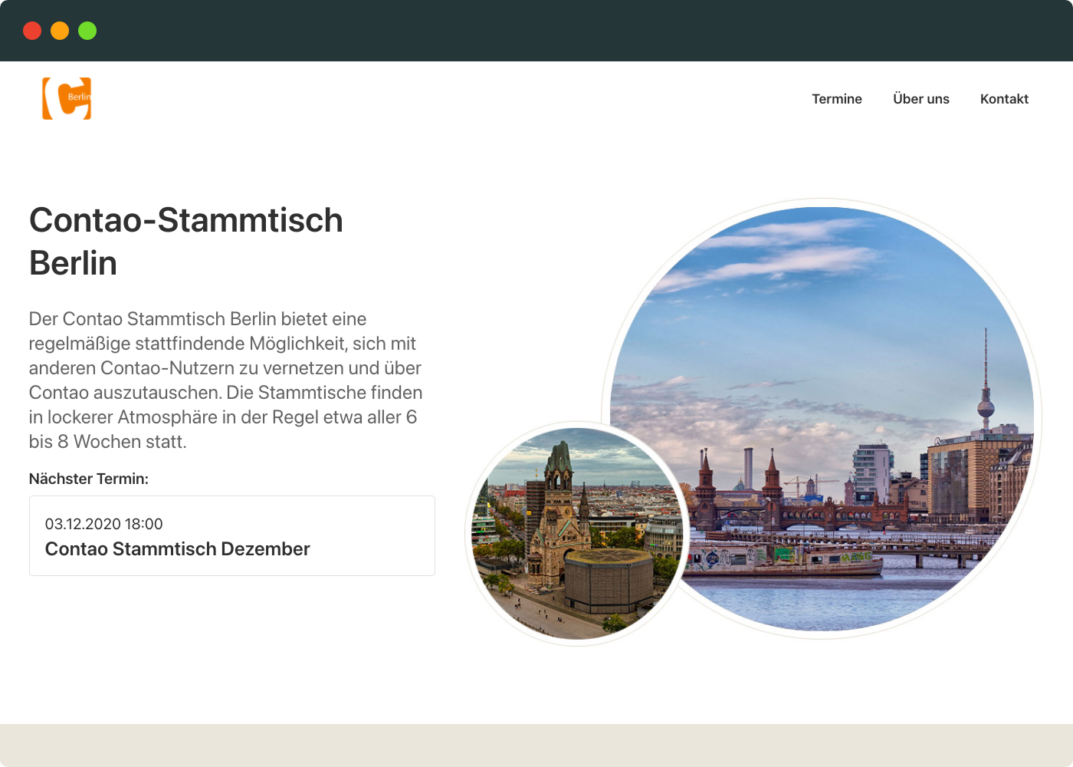This screenshot has height=767, width=1073.
Task: Minimize the window using the yellow button
Action: coord(60,31)
